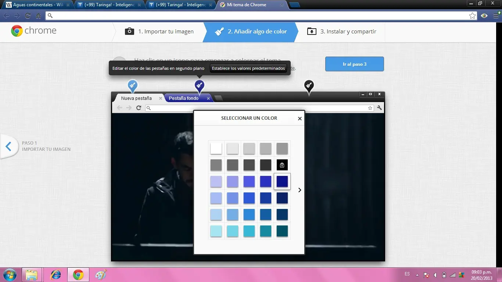The image size is (502, 282).
Task: Pick the black swatch with the lock icon
Action: pyautogui.click(x=282, y=165)
